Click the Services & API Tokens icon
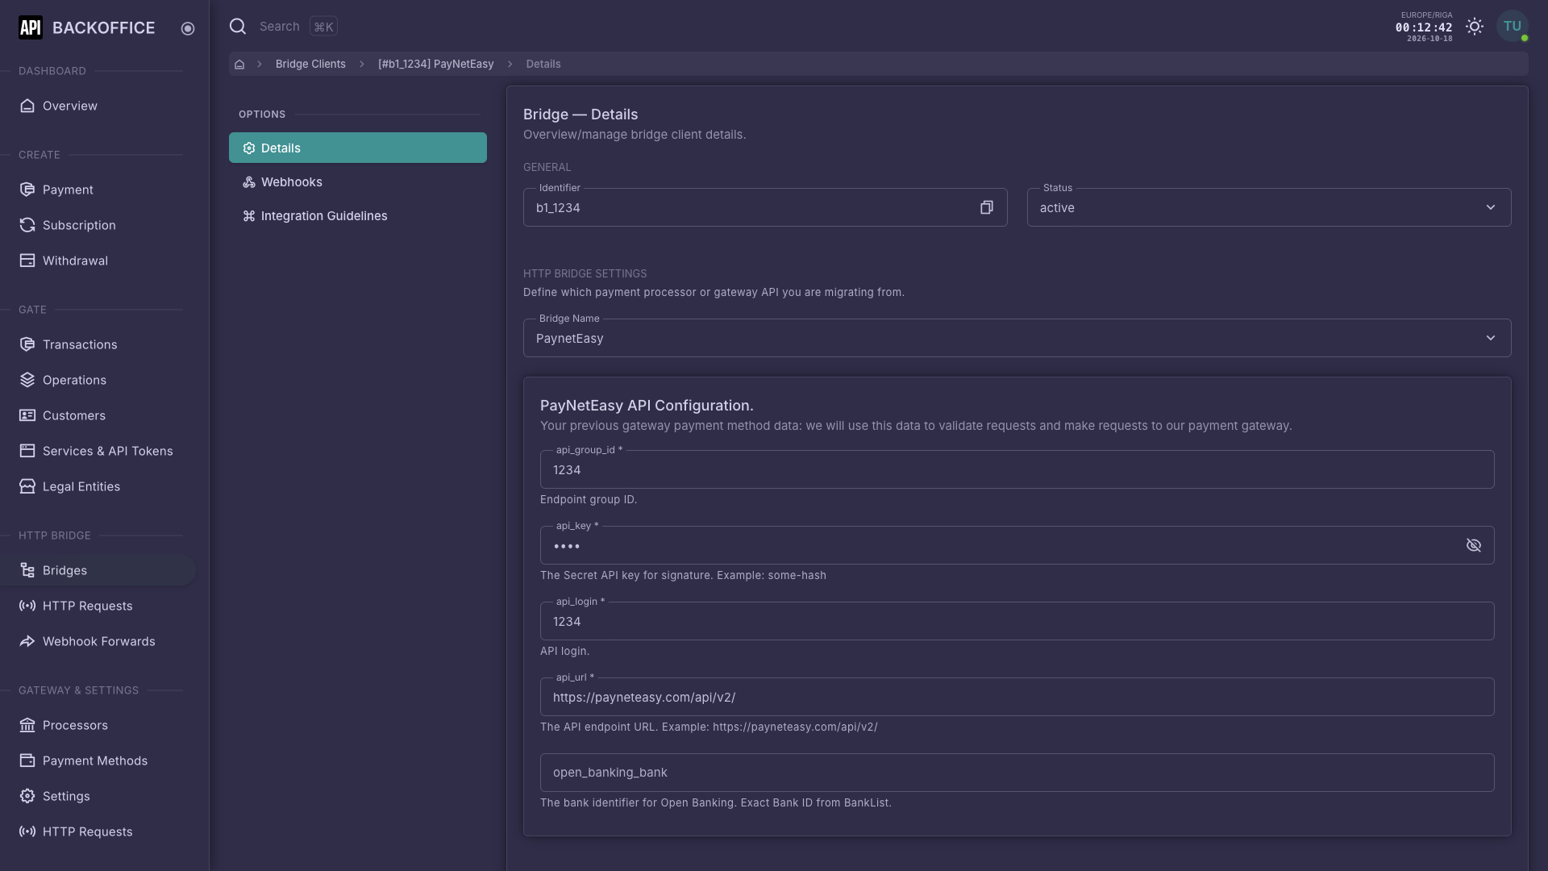1548x871 pixels. coord(27,452)
